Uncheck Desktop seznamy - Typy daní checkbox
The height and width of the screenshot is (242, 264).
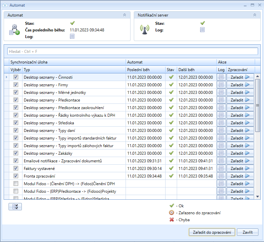16,130
